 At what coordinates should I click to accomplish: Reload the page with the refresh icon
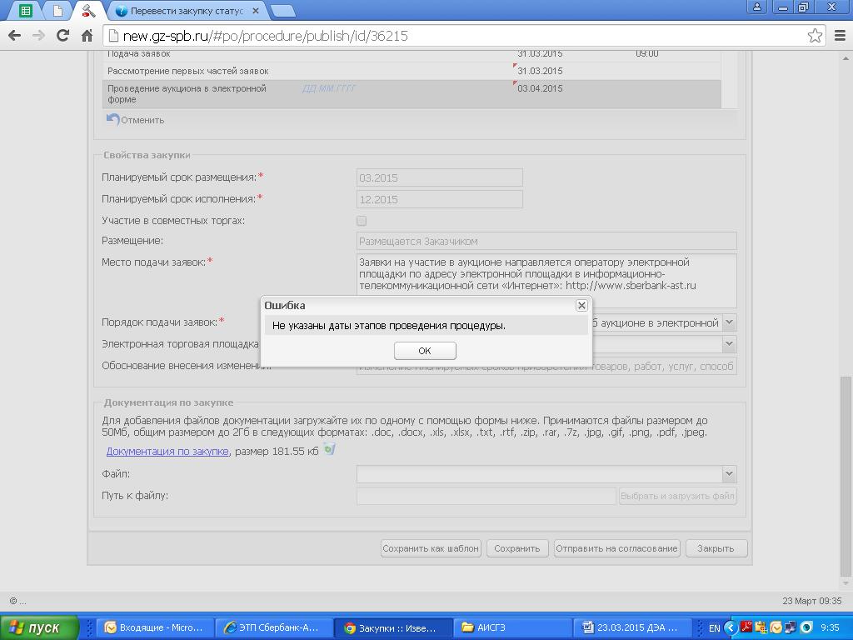(x=63, y=36)
